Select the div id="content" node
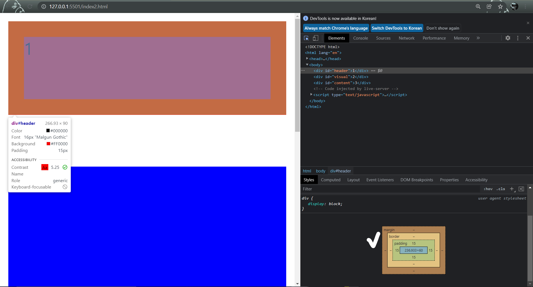This screenshot has height=287, width=533. tap(342, 83)
